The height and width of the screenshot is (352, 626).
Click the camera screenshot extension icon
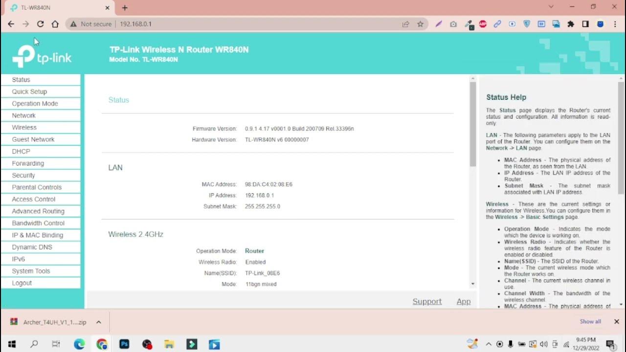pyautogui.click(x=453, y=24)
